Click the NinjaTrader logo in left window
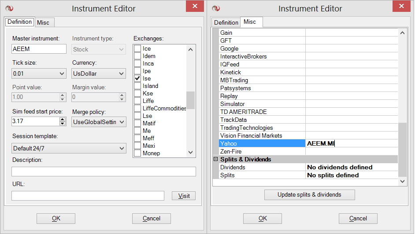 pyautogui.click(x=9, y=9)
